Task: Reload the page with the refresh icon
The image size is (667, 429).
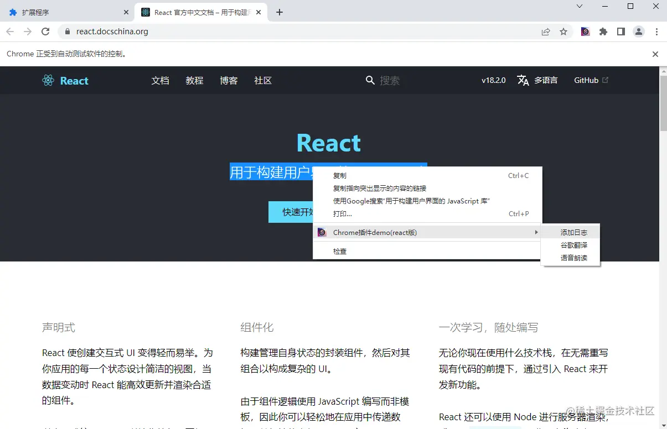Action: click(x=45, y=32)
